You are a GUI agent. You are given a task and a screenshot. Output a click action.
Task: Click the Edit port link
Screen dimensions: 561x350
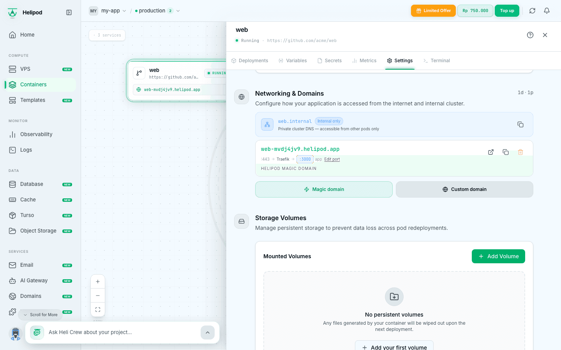coord(332,159)
